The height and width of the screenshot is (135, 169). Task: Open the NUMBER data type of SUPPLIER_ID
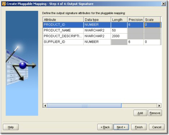(97, 42)
